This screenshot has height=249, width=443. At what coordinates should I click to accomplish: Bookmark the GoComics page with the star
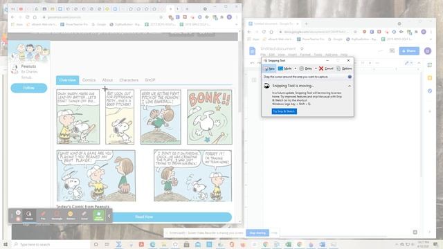pos(161,17)
